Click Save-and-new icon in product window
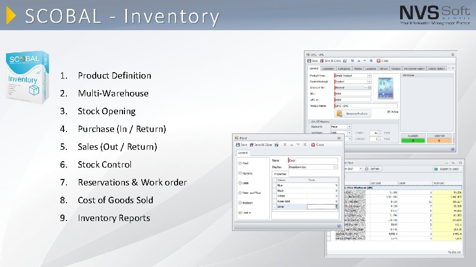Image resolution: width=476 pixels, height=267 pixels. 345,61
